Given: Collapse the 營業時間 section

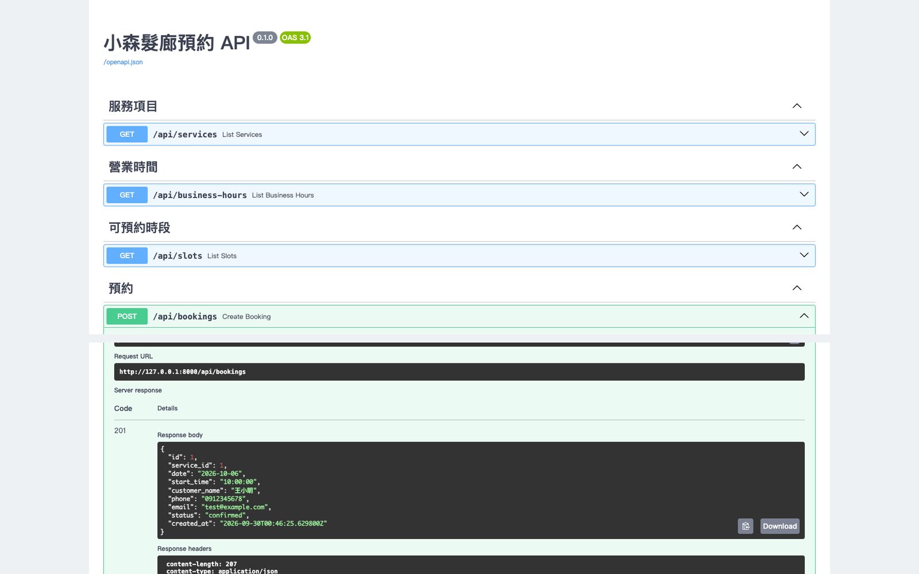Looking at the screenshot, I should pyautogui.click(x=797, y=166).
